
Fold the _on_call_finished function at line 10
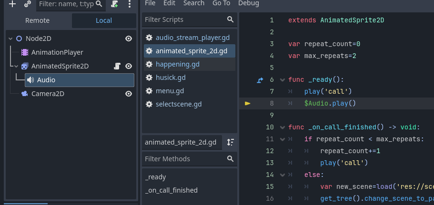[283, 127]
